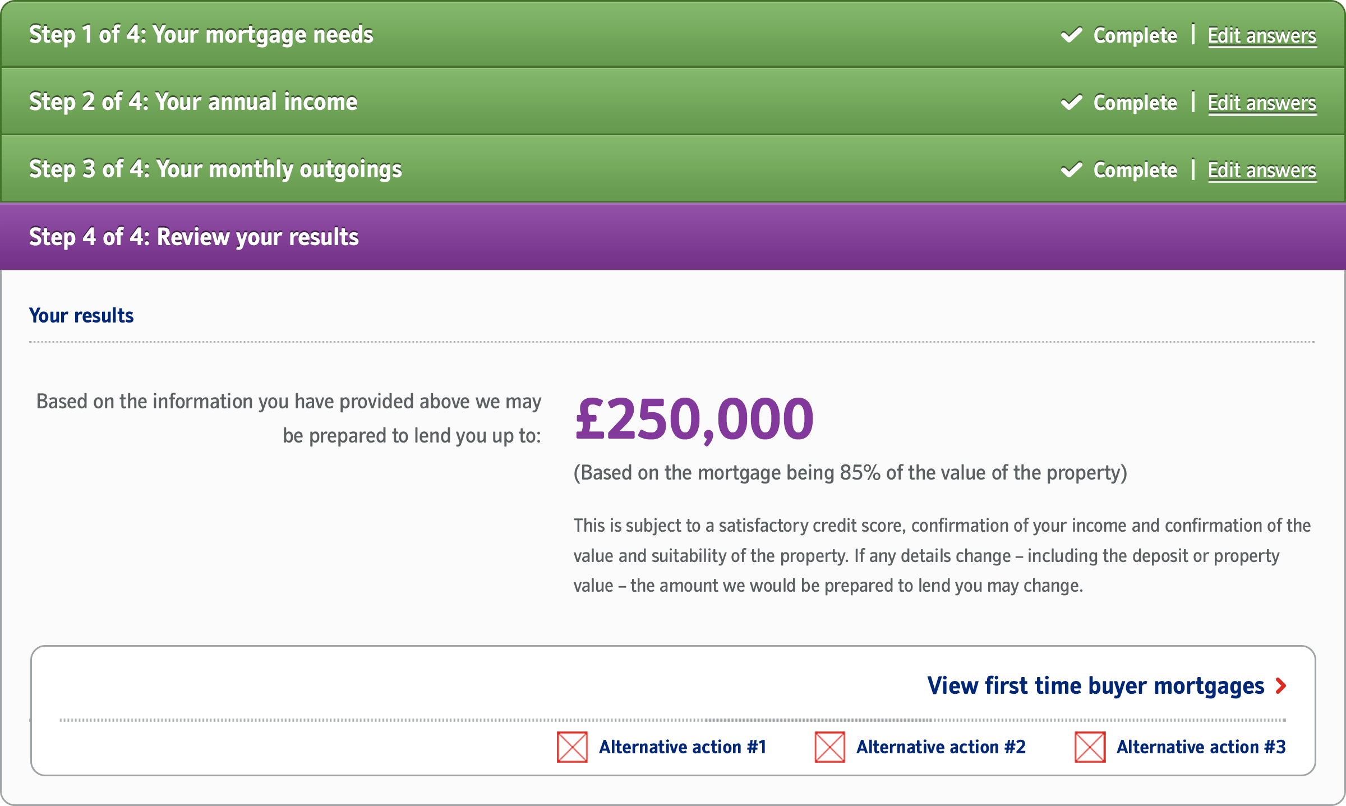Viewport: 1346px width, 806px height.
Task: Click the Step 1 complete checkmark icon
Action: click(x=1071, y=35)
